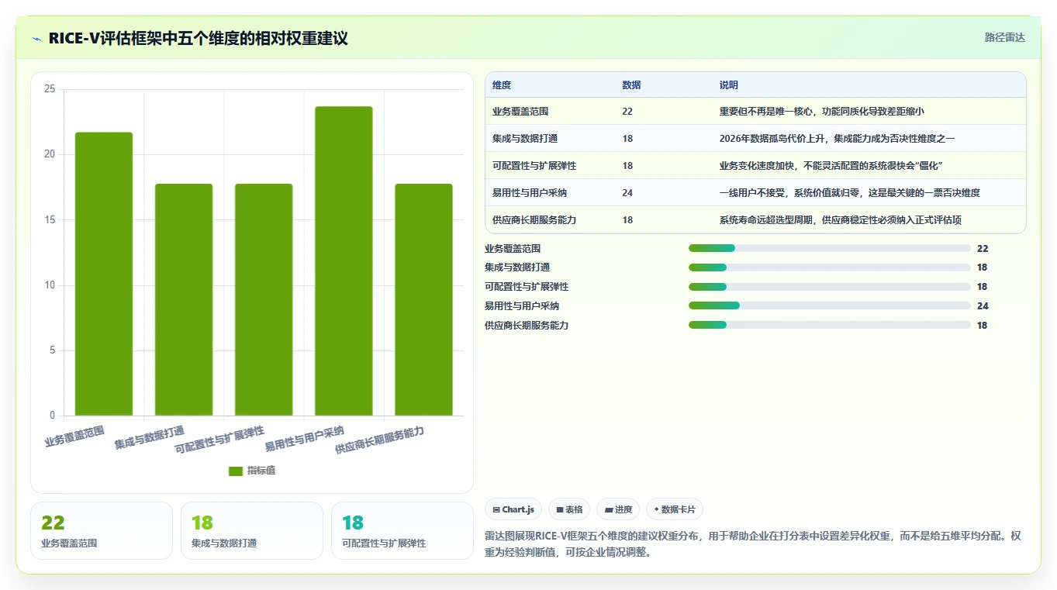Image resolution: width=1057 pixels, height=590 pixels.
Task: Click the 数据卡片 tag
Action: click(x=675, y=509)
